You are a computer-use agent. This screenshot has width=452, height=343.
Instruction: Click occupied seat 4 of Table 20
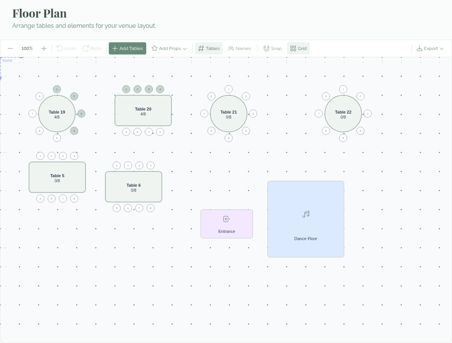160,89
